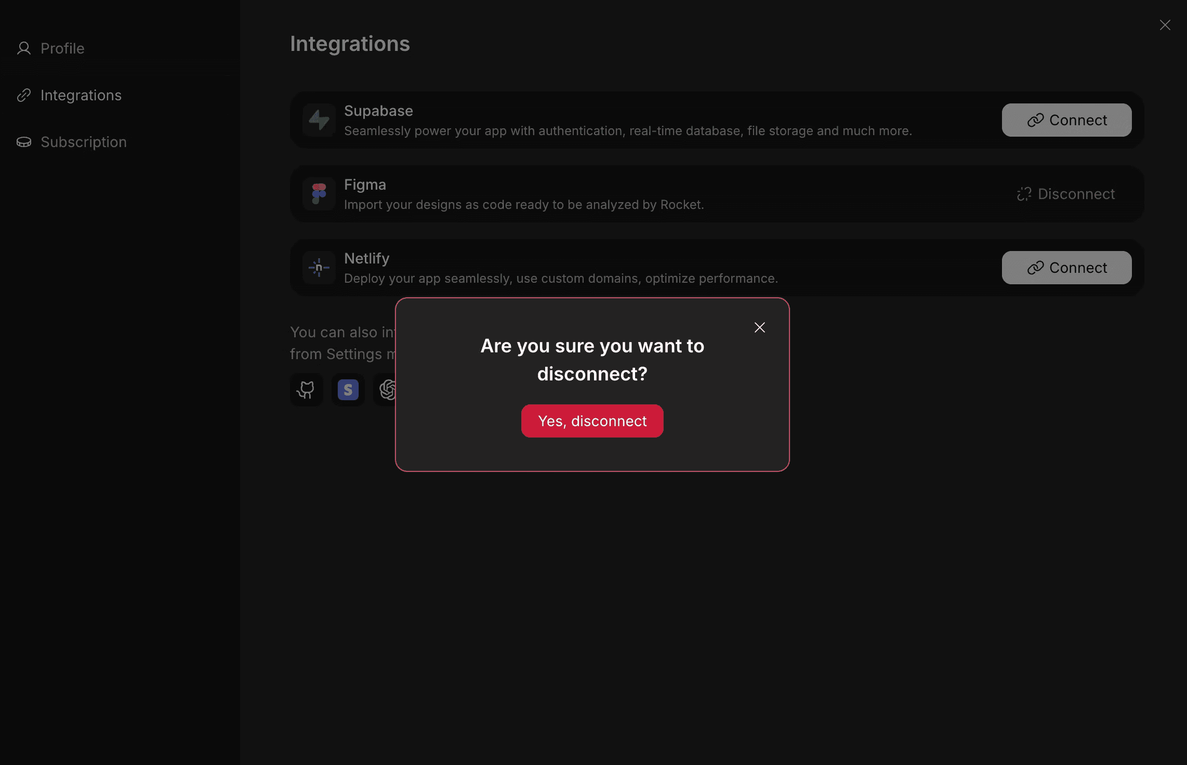Close the settings panel with top-right X

pos(1165,25)
